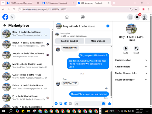This screenshot has width=152, height=114.
Task: Choose a GIF icon in composer
Action: click(70, 104)
